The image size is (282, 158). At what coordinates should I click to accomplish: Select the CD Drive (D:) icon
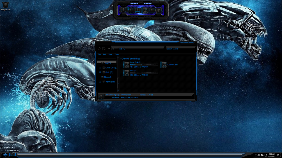click(163, 65)
